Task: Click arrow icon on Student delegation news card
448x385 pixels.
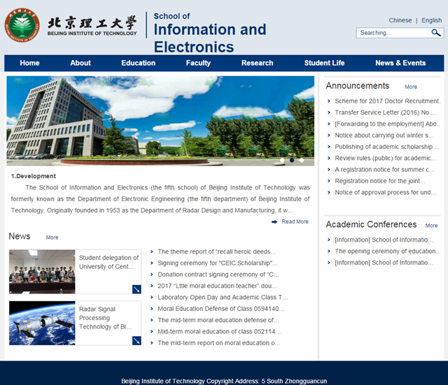Action: (x=136, y=289)
